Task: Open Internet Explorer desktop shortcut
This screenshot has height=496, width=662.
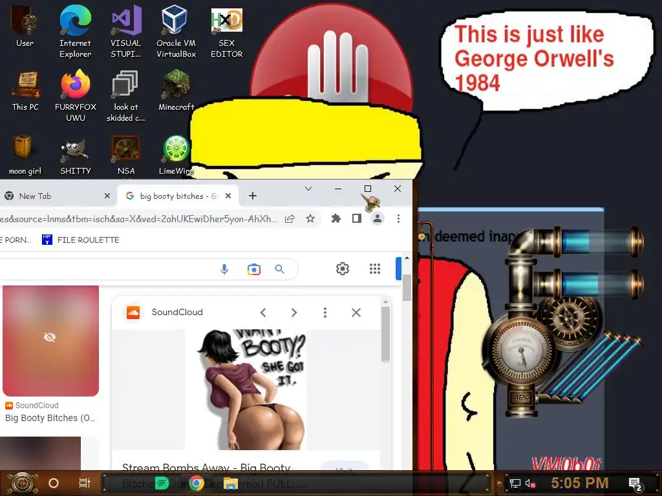Action: coord(75,32)
